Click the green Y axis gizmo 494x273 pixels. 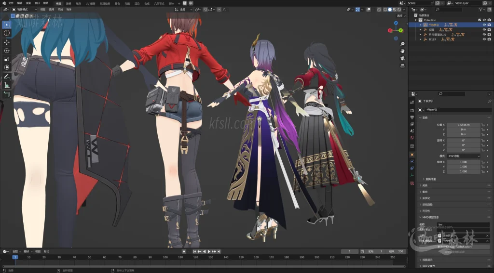click(400, 30)
